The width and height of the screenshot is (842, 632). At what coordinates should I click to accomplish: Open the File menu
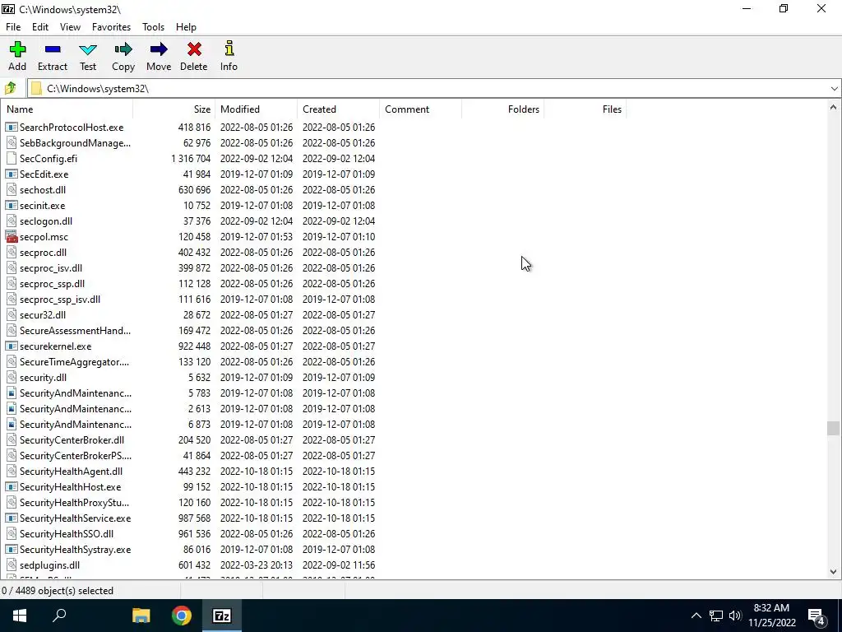coord(13,27)
